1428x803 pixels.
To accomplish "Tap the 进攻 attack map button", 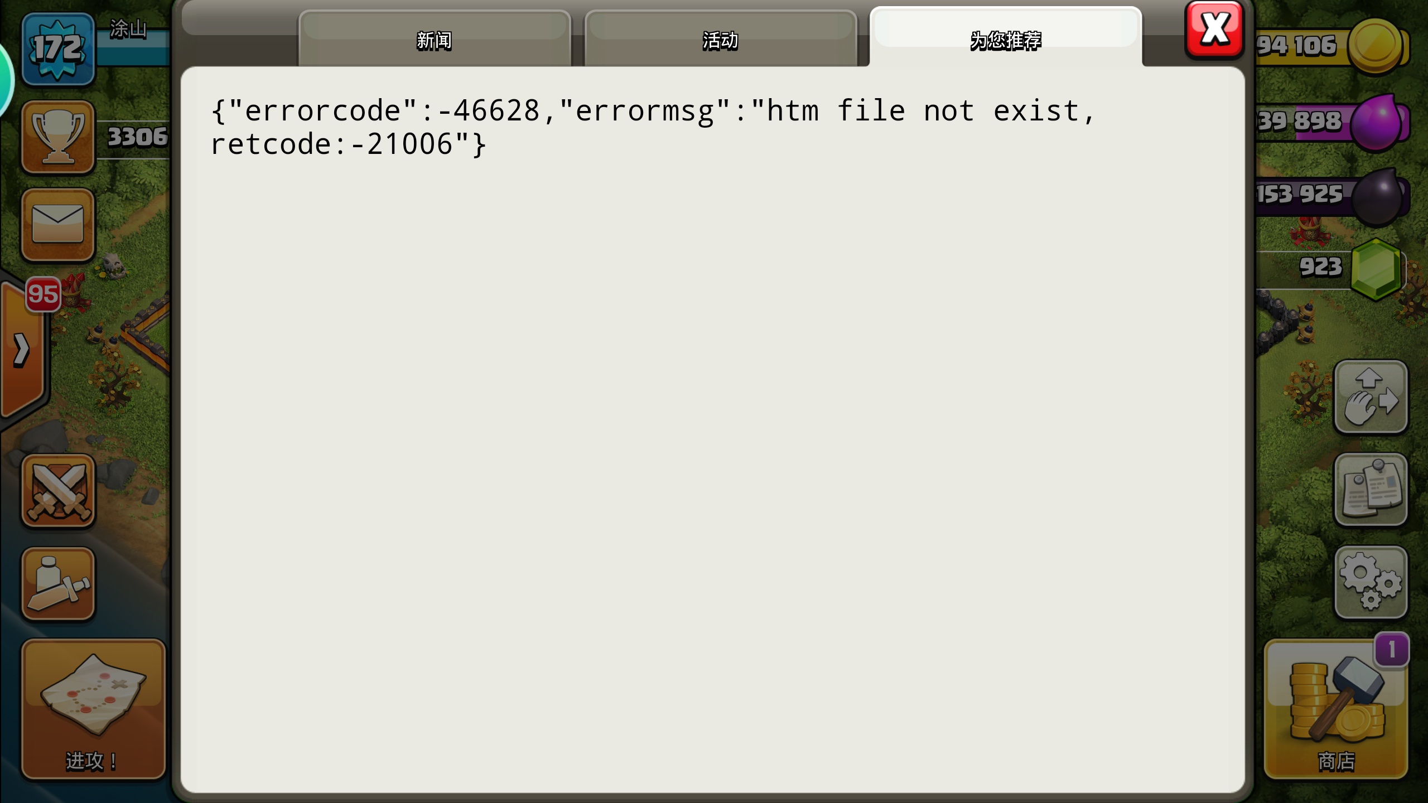I will [x=94, y=709].
